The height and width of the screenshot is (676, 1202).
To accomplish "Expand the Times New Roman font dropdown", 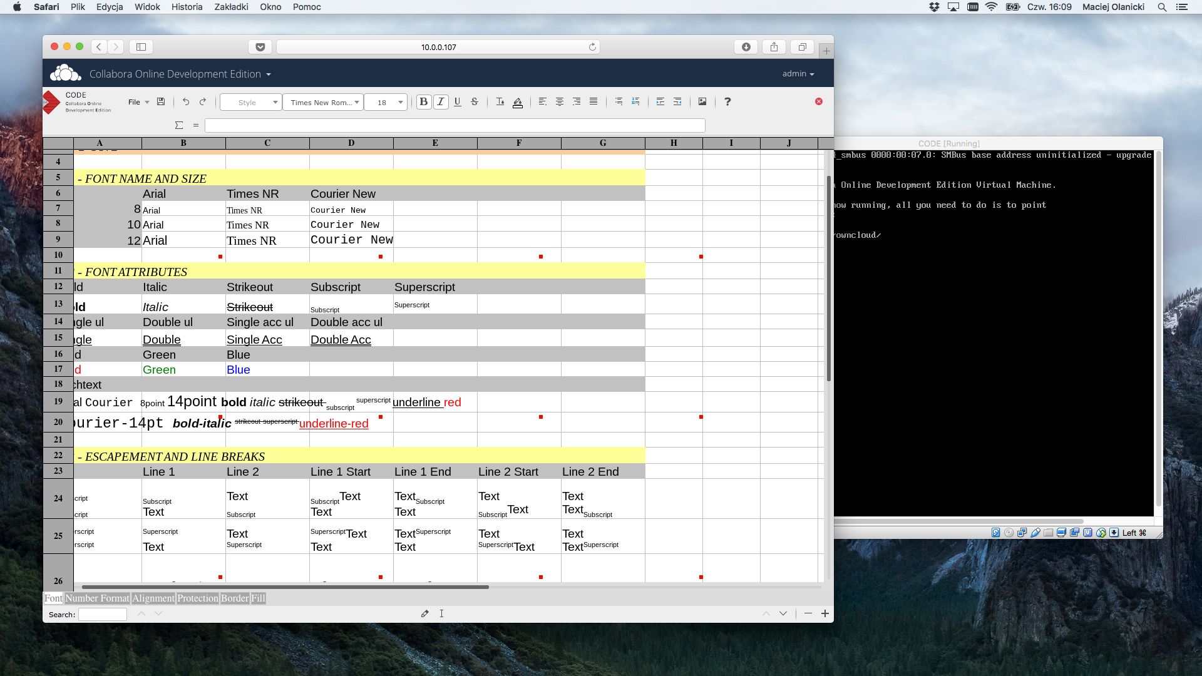I will pyautogui.click(x=324, y=102).
